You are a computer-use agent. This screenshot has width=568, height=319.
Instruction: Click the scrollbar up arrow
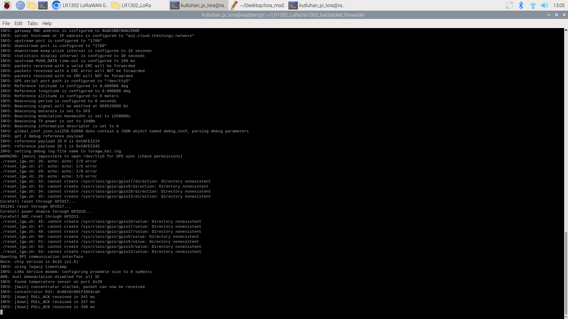coord(566,30)
